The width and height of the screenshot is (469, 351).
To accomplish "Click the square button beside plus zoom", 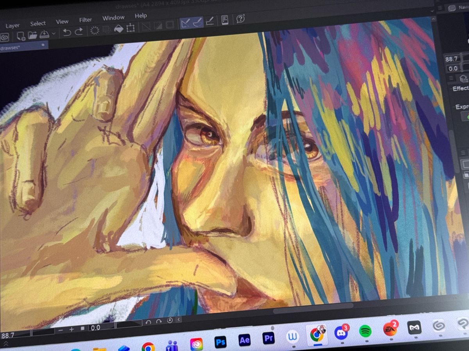I will (82, 329).
